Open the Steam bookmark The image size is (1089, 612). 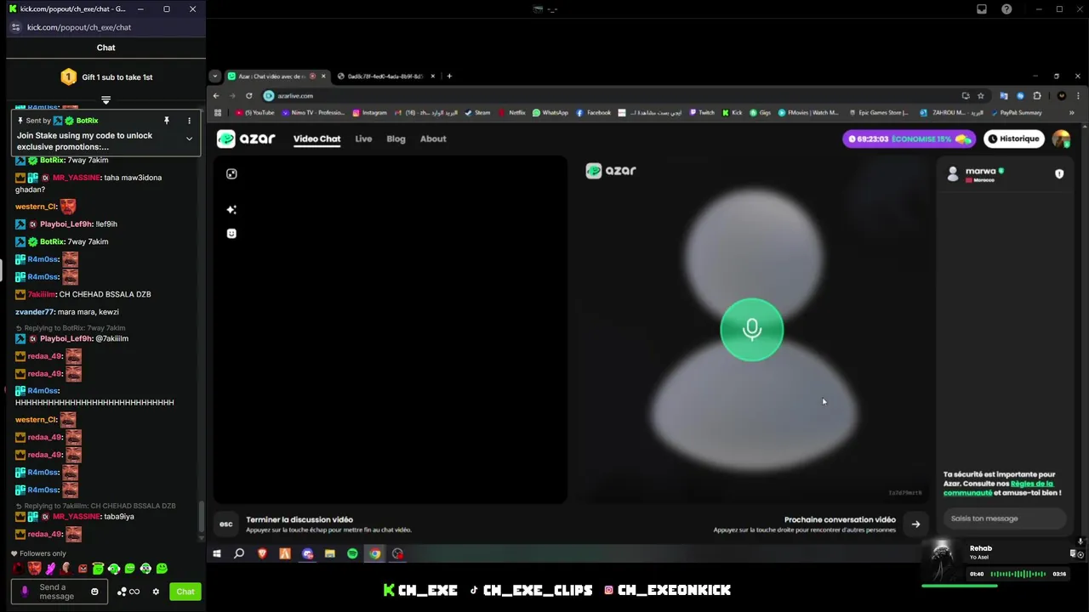coord(477,112)
